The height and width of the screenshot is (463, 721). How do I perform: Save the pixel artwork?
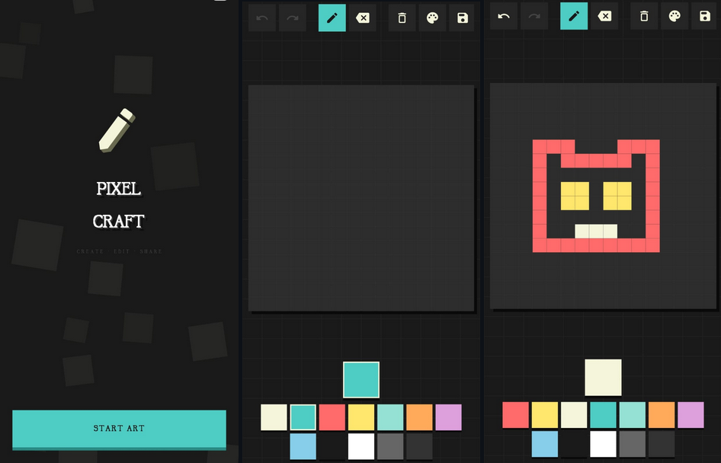[462, 18]
